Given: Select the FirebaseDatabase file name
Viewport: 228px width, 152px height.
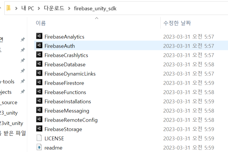Looking at the screenshot, I should pyautogui.click(x=65, y=64).
